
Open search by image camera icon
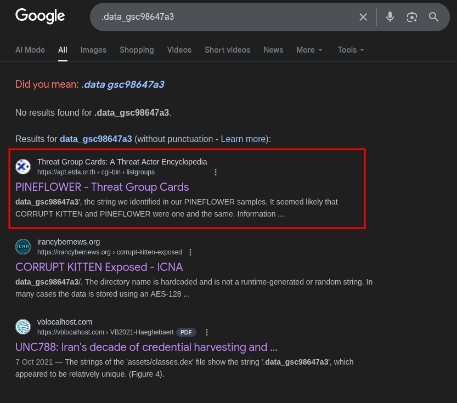click(412, 17)
